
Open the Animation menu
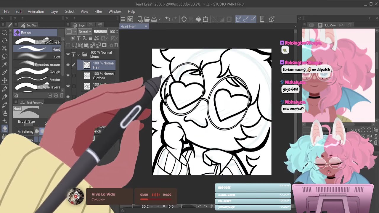pyautogui.click(x=36, y=11)
